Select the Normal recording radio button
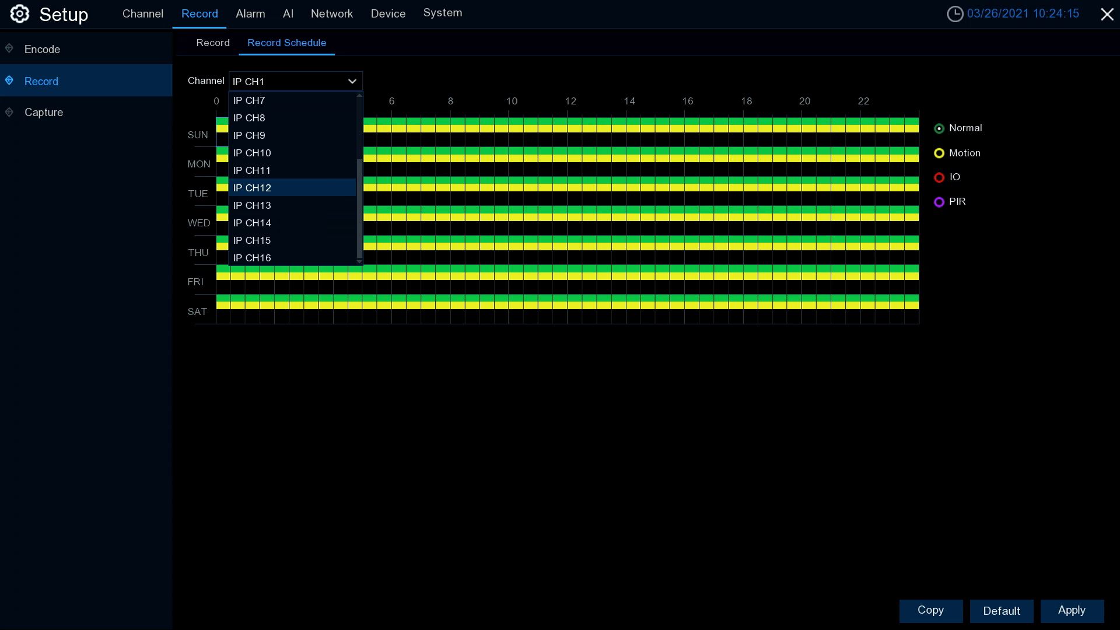 (939, 128)
